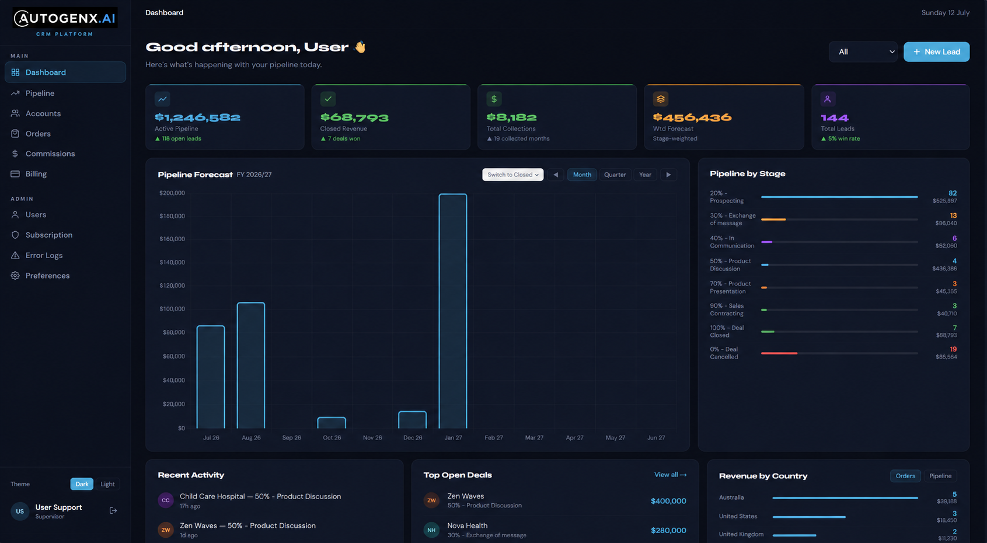Open Nova Health deal row
Screen dimensions: 987x543
tap(554, 530)
